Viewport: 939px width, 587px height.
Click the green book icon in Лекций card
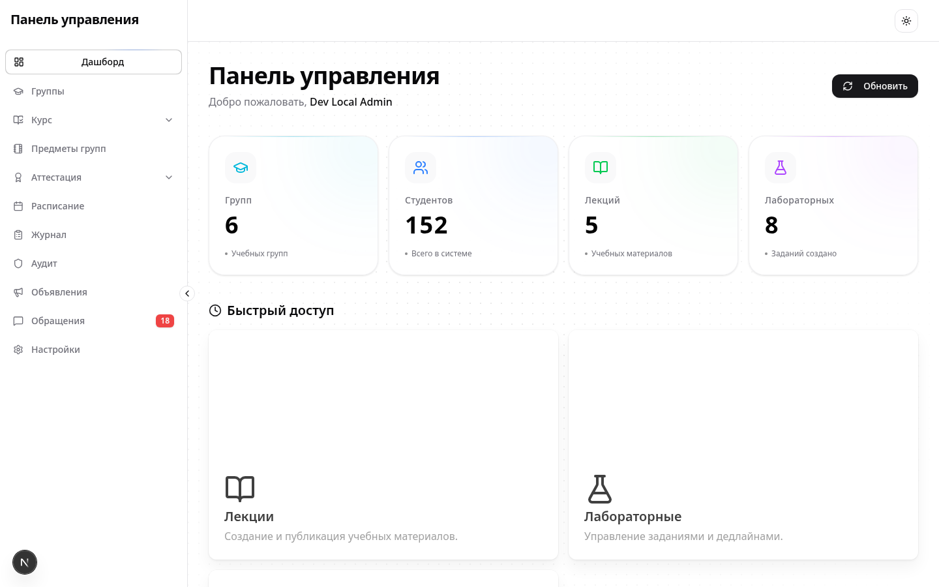601,168
